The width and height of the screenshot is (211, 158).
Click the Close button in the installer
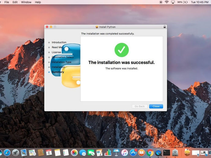[x=156, y=106]
